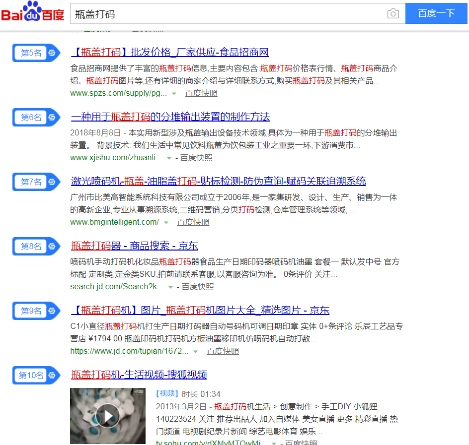Open 【瓶盖打码机】图片 京东 result

point(200,310)
